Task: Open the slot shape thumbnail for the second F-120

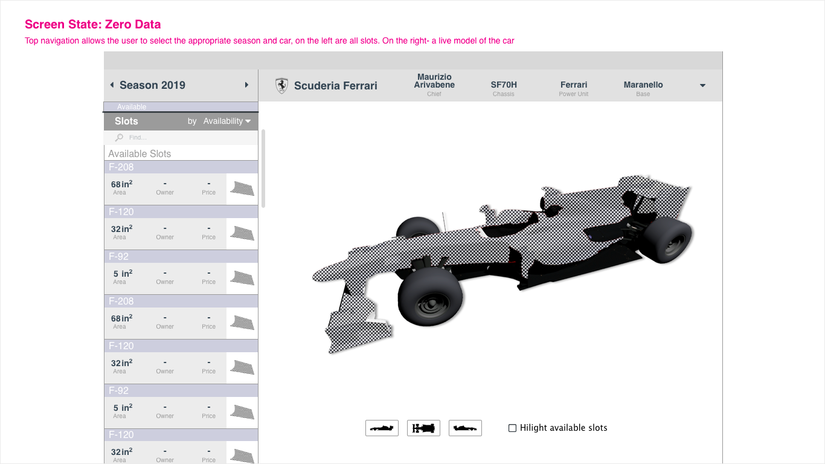Action: click(242, 368)
